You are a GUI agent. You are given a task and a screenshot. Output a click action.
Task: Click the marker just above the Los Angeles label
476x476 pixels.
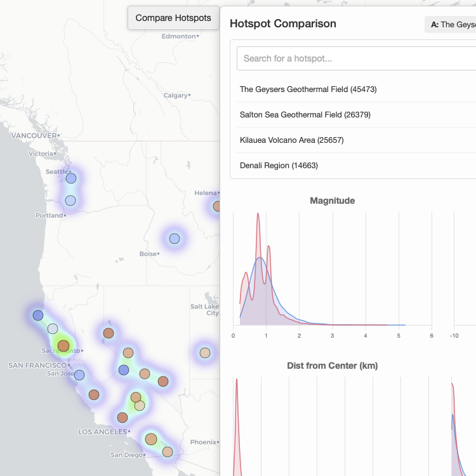click(x=122, y=418)
